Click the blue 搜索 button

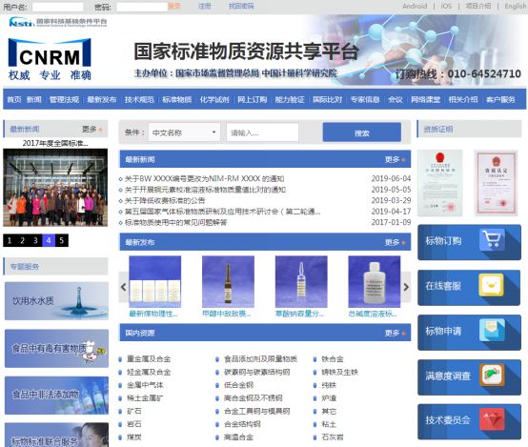[361, 132]
